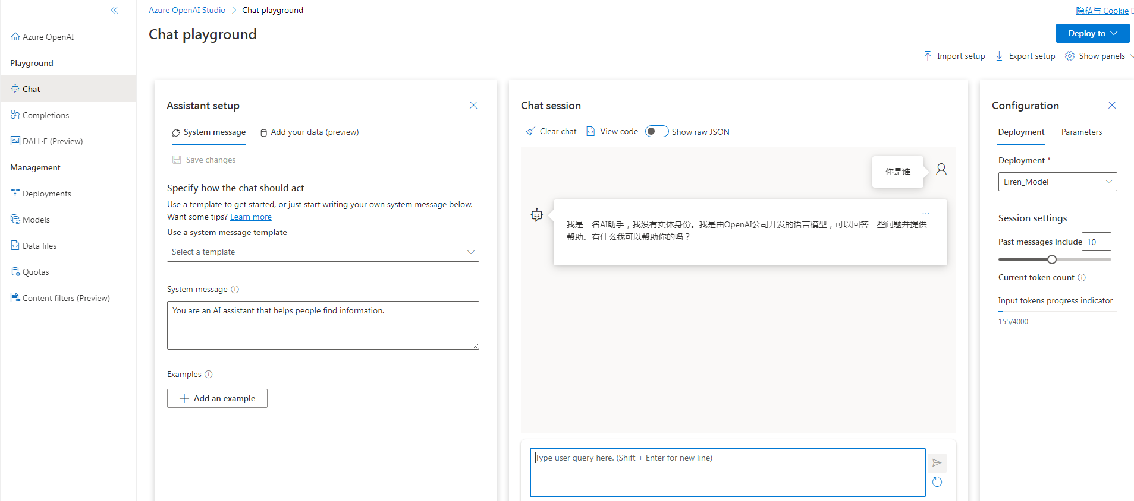Image resolution: width=1134 pixels, height=501 pixels.
Task: Click the Examples info icon
Action: pyautogui.click(x=209, y=375)
